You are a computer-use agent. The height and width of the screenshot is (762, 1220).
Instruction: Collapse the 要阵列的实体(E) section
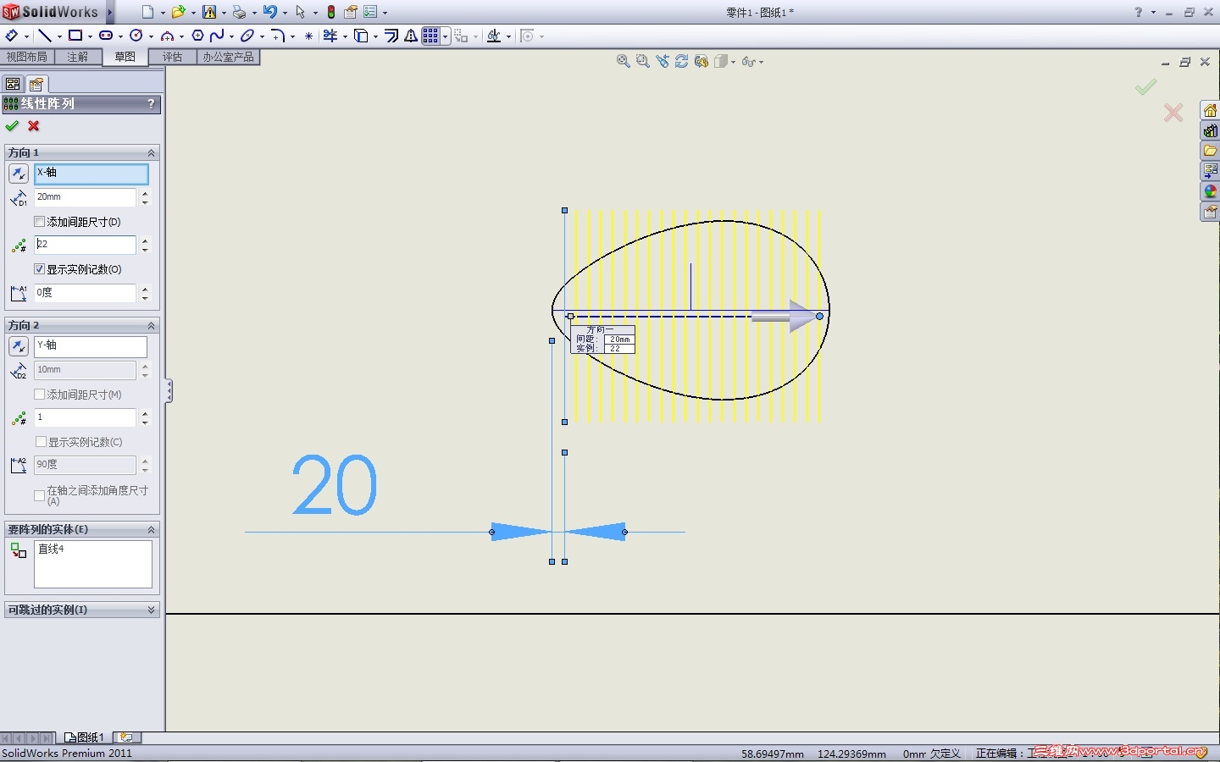click(x=152, y=530)
